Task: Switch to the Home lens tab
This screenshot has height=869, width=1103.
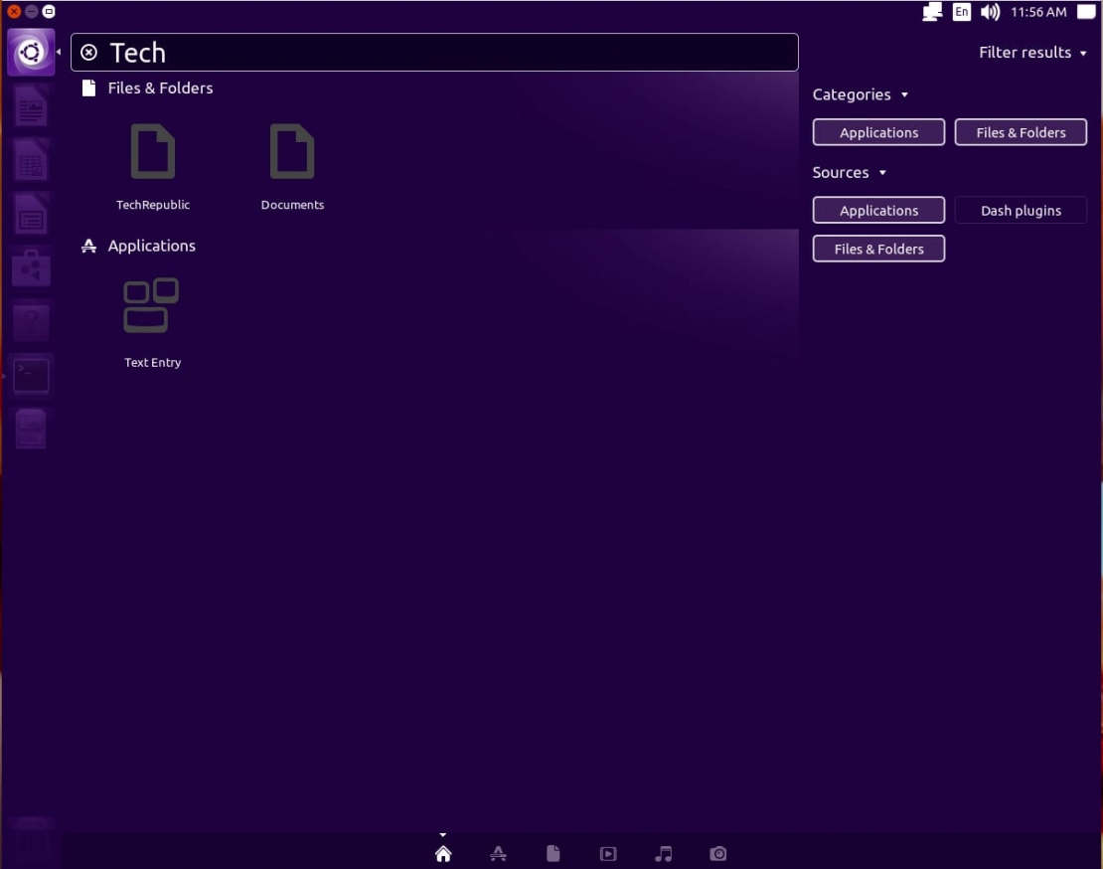Action: click(x=442, y=853)
